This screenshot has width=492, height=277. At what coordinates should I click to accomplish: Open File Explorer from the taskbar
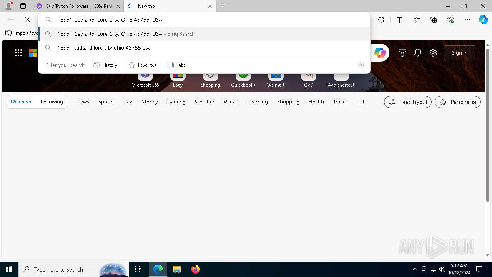(x=176, y=269)
